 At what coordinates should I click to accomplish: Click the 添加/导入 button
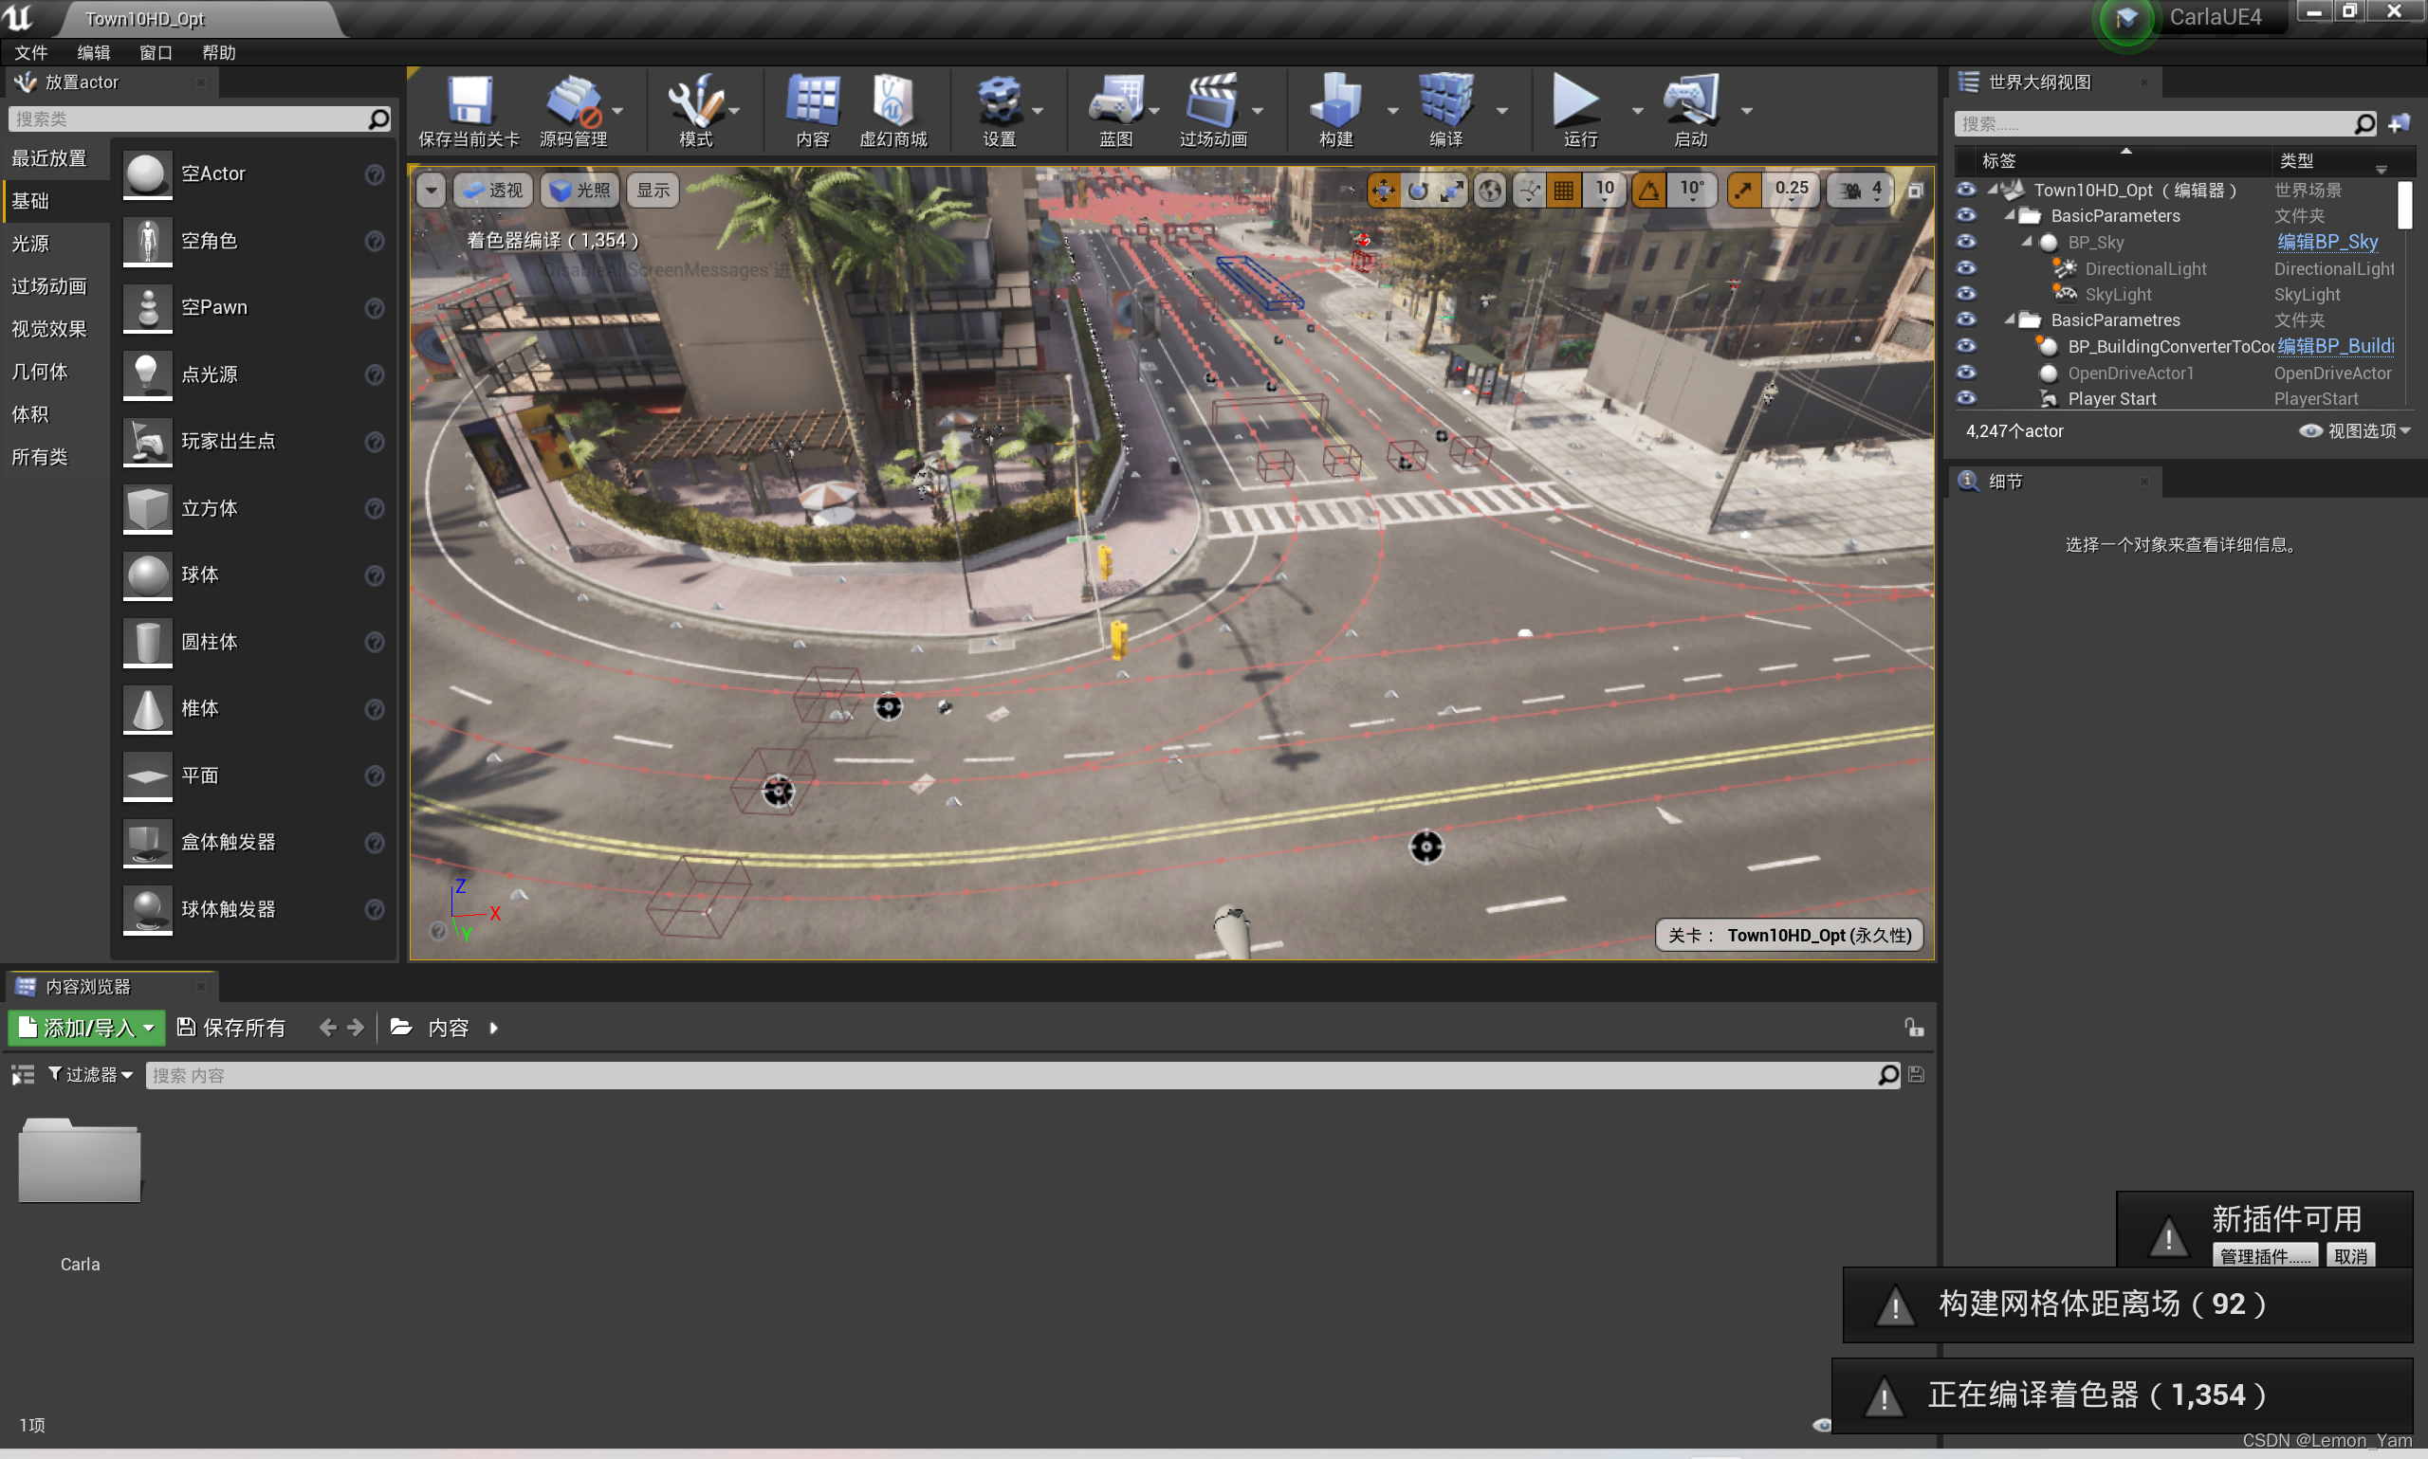[86, 1028]
